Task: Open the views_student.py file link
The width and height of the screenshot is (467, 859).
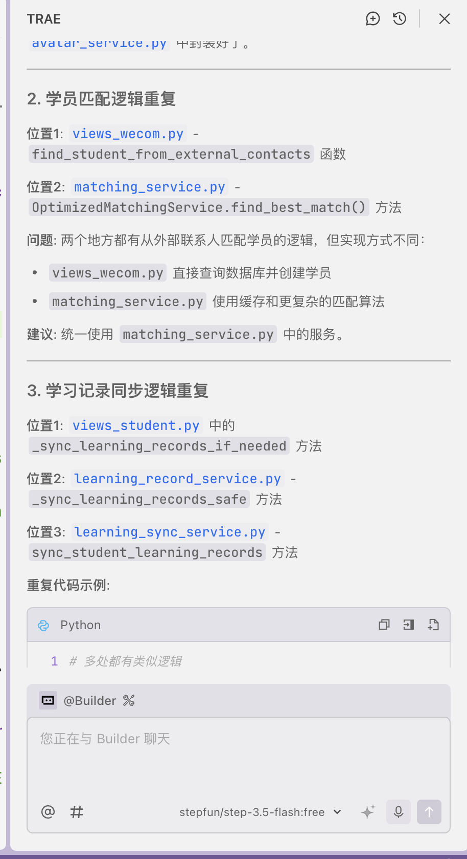Action: [x=135, y=426]
